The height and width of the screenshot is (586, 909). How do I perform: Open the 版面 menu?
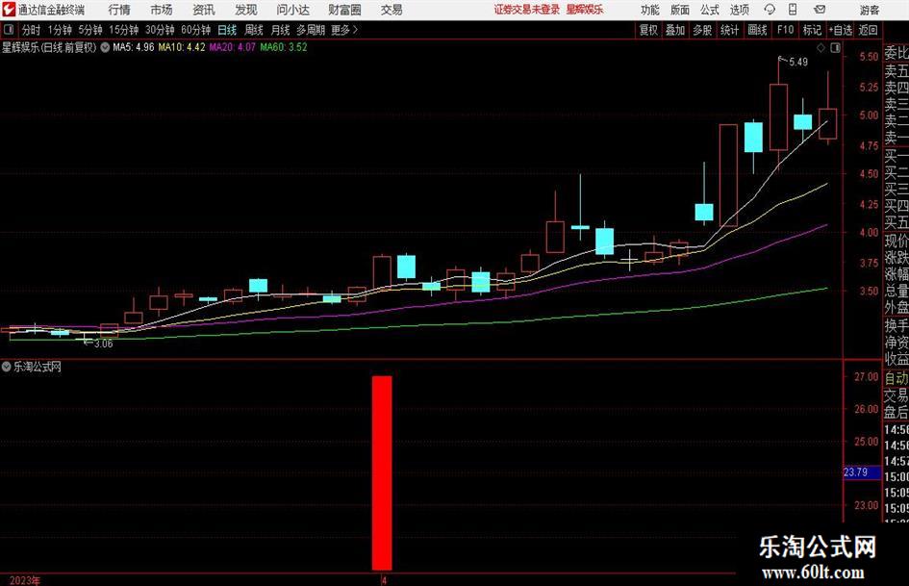point(679,10)
